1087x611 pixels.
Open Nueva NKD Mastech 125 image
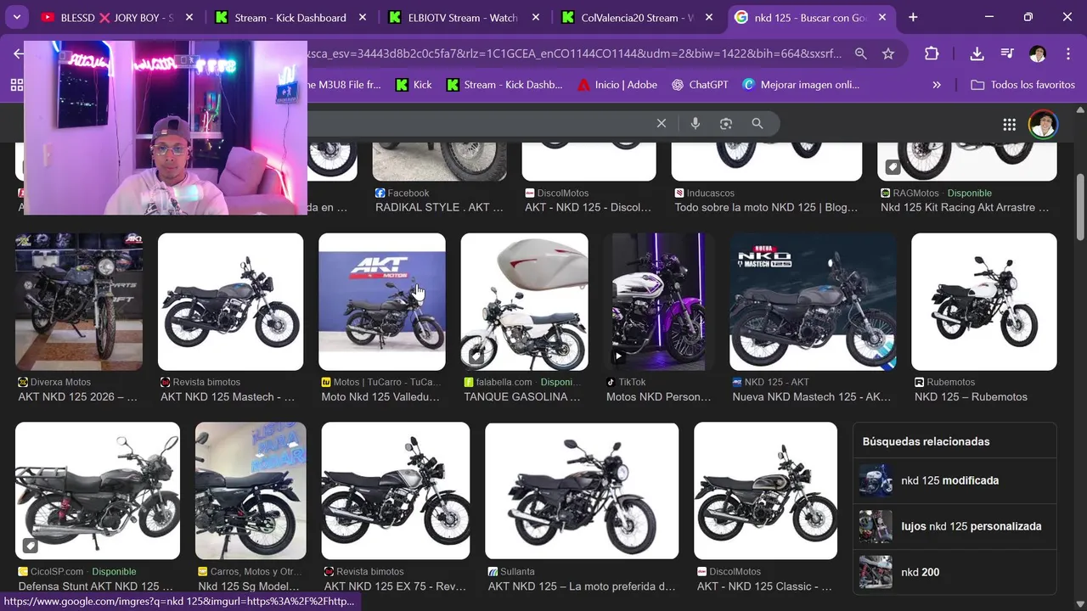813,302
